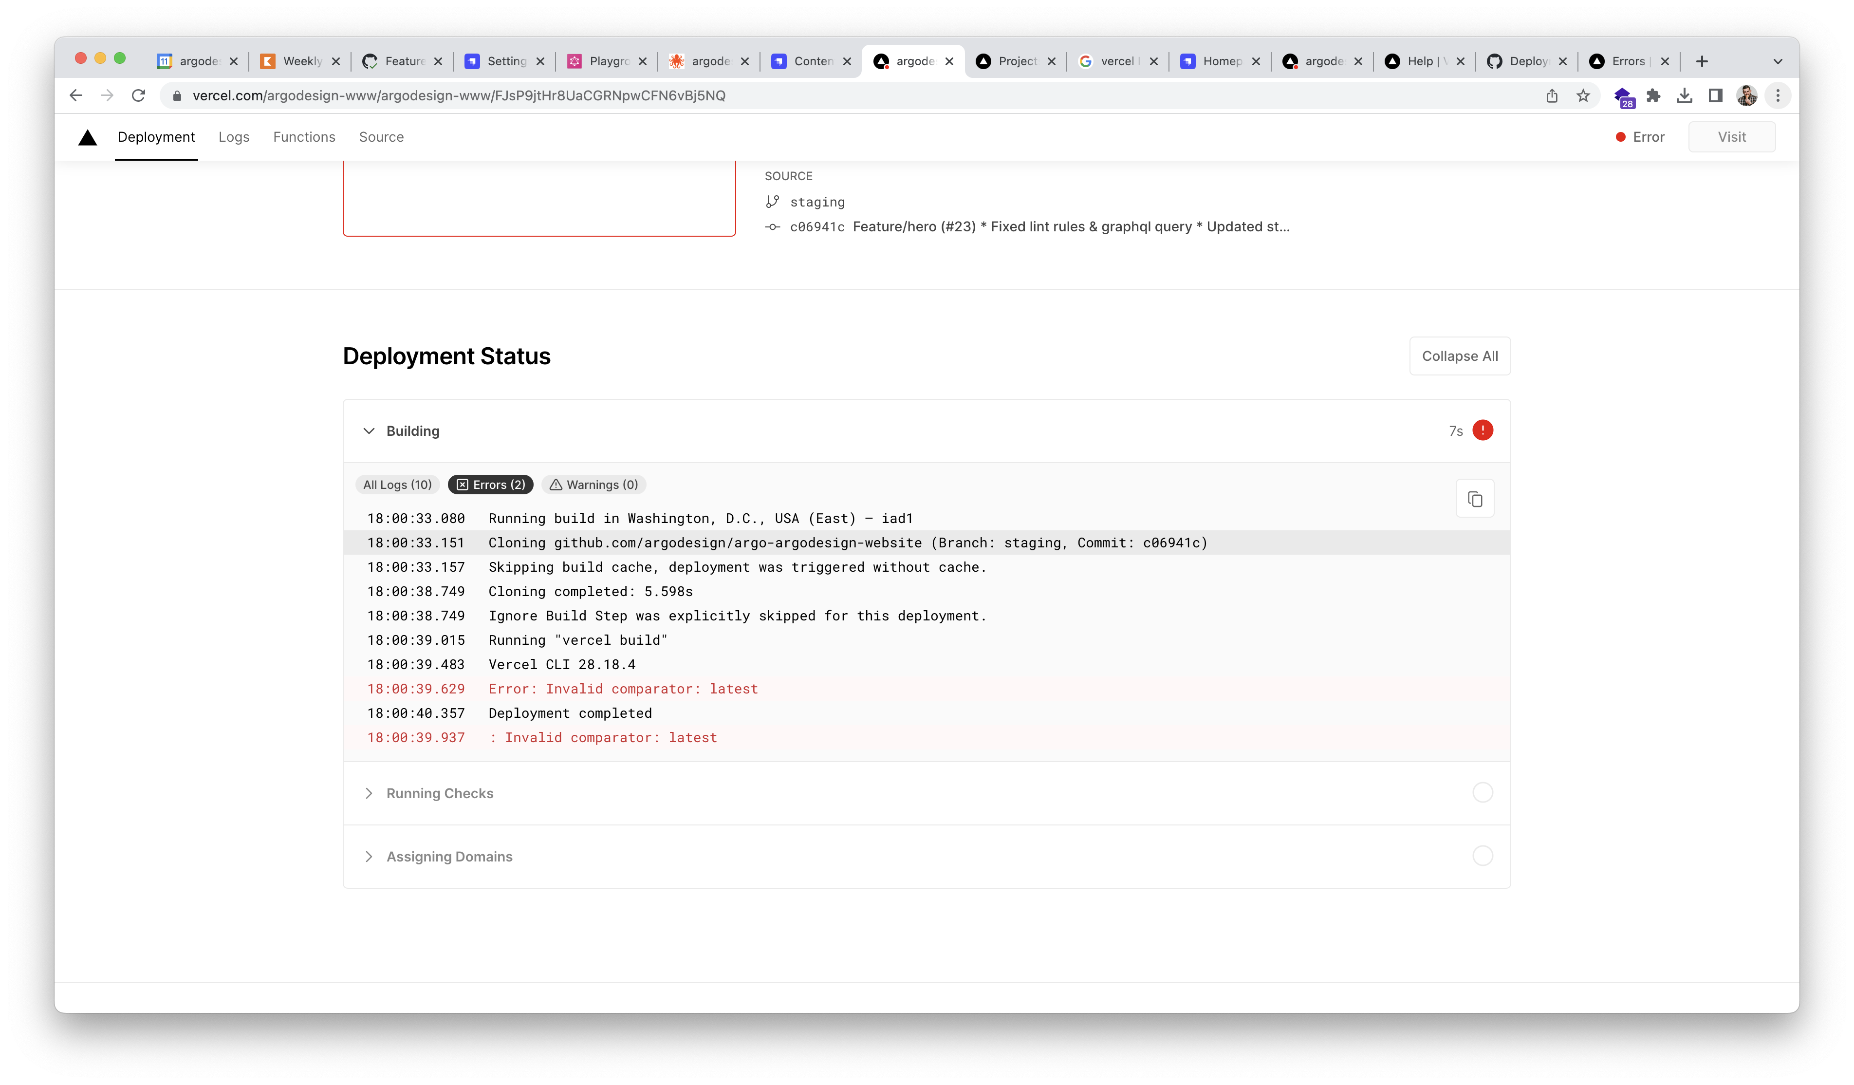
Task: Select the 'Error: Invalid comparator: latest' log line
Action: point(927,689)
